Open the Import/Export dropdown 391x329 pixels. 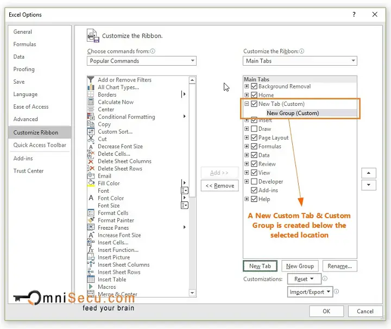(310, 292)
